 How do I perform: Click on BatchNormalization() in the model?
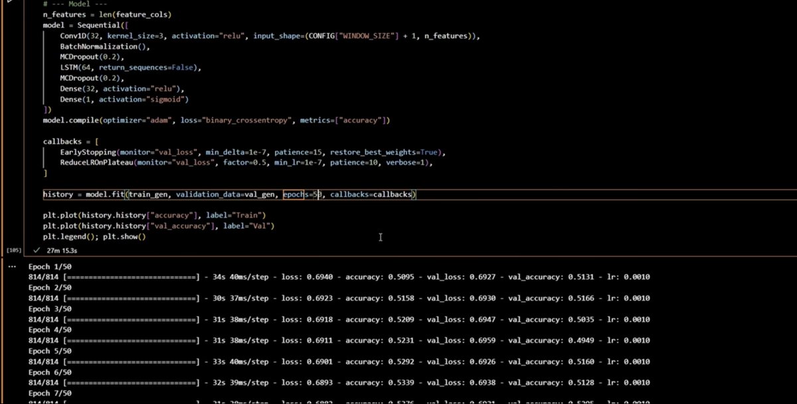click(x=104, y=46)
